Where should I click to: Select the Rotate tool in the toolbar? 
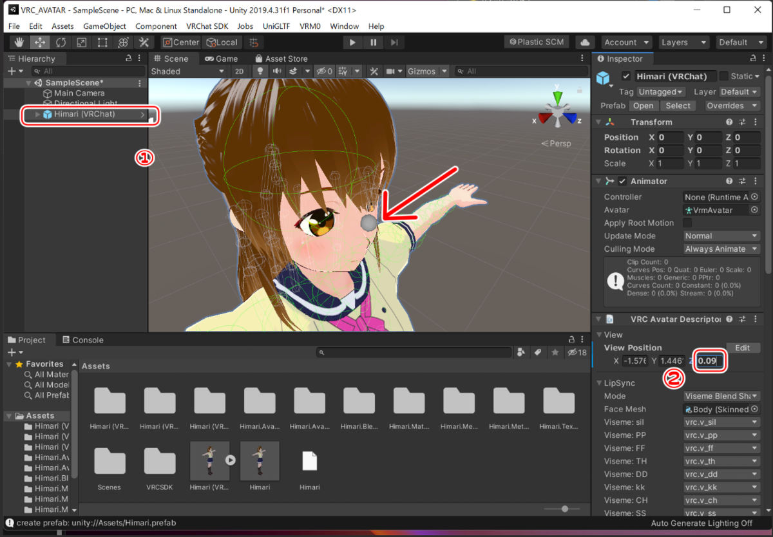coord(61,42)
